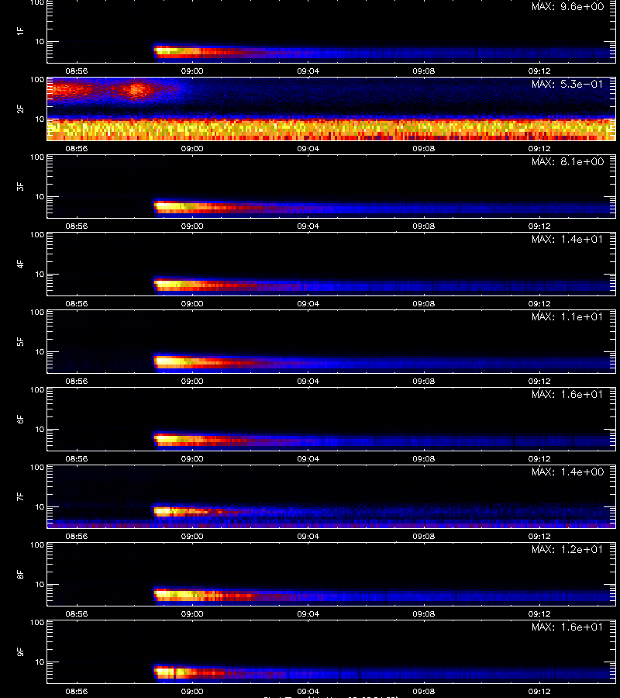Click the 3F panel axis label

tap(20, 186)
